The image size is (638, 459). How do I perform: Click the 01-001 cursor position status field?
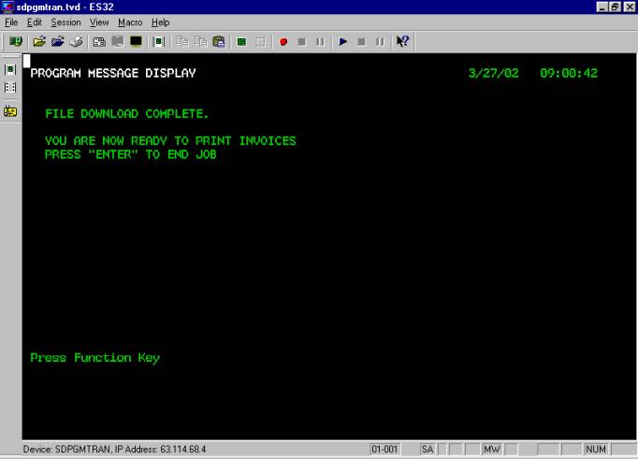[x=385, y=450]
